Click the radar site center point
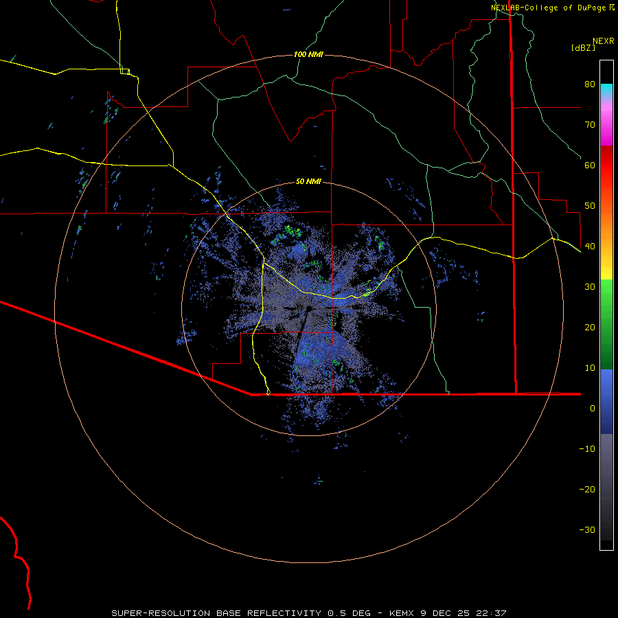618x618 pixels. click(x=309, y=308)
